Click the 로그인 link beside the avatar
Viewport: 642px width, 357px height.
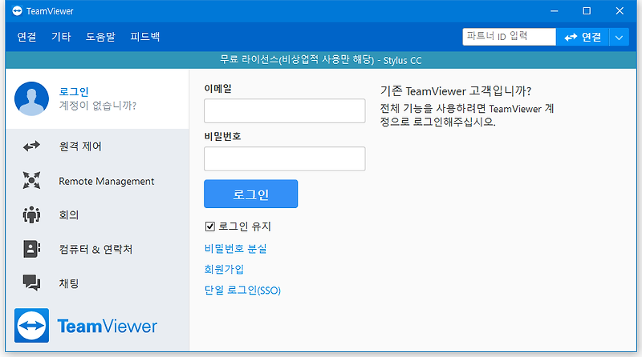tap(74, 91)
